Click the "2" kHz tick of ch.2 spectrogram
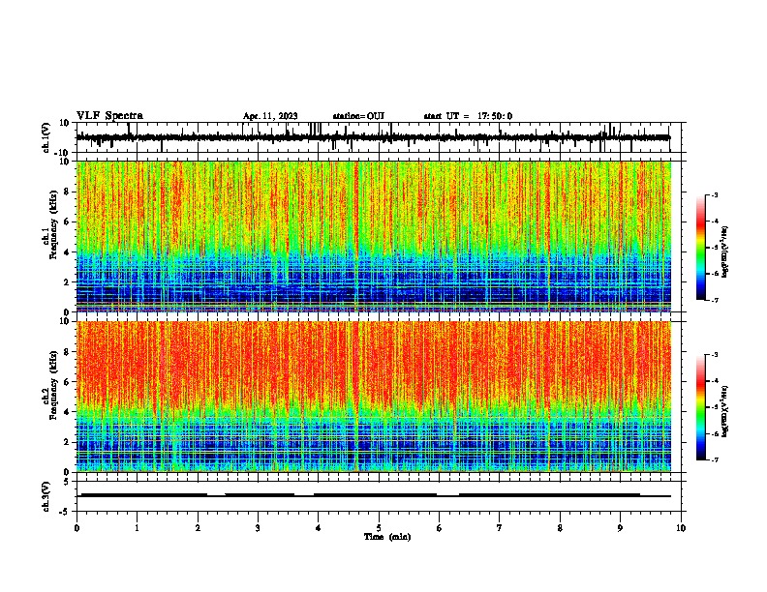The height and width of the screenshot is (592, 767). tap(67, 442)
